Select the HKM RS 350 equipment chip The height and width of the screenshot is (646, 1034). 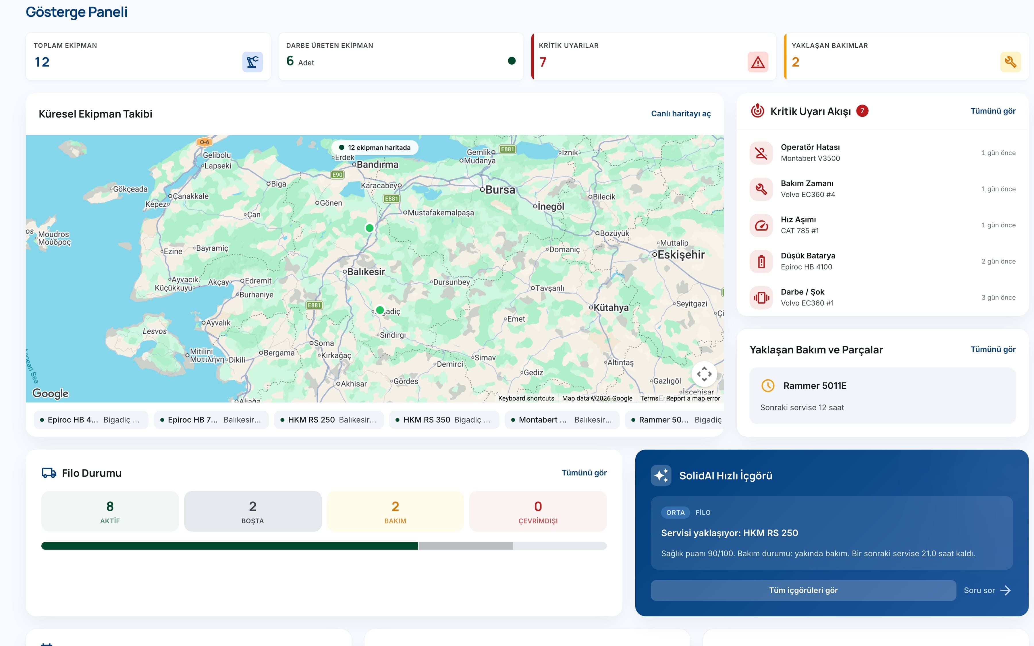(x=444, y=420)
